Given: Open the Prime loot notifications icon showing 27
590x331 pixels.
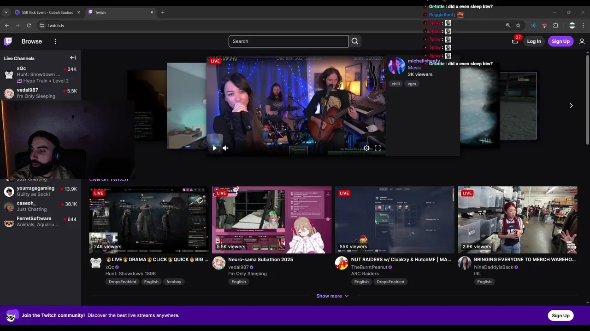Looking at the screenshot, I should 515,41.
